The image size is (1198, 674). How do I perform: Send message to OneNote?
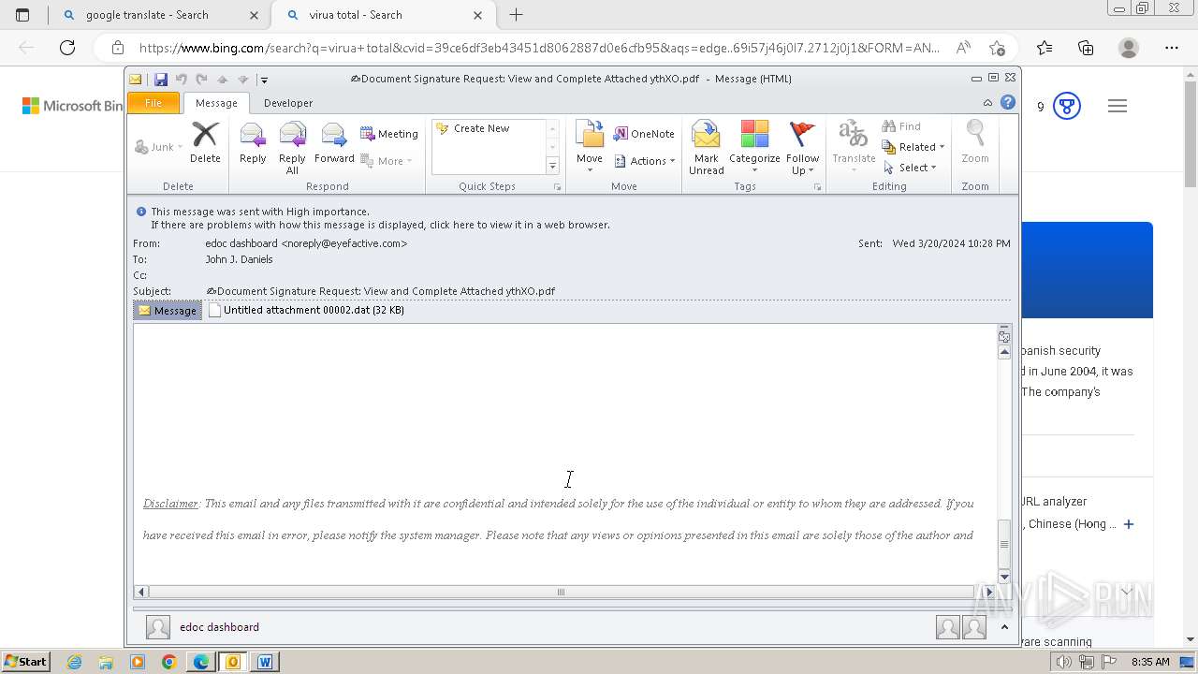[644, 134]
